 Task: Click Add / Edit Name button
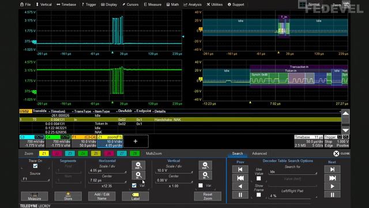pyautogui.click(x=101, y=196)
